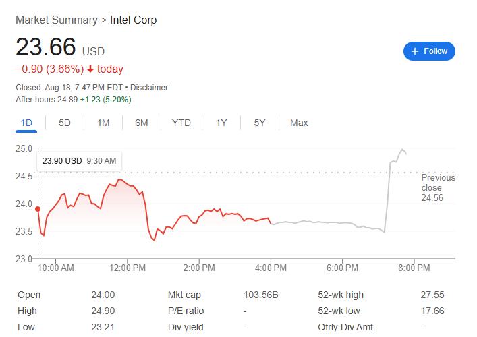The height and width of the screenshot is (337, 477).
Task: Click the Market Summary breadcrumb
Action: 56,20
